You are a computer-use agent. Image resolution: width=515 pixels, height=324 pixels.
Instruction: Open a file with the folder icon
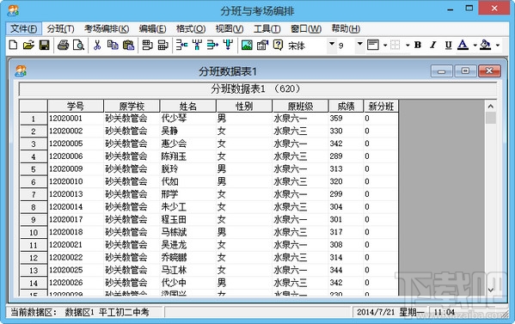point(28,45)
